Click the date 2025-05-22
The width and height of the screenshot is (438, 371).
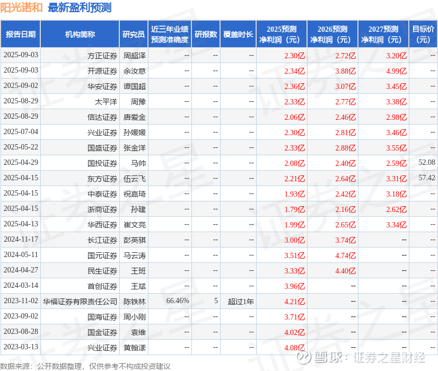(x=21, y=147)
